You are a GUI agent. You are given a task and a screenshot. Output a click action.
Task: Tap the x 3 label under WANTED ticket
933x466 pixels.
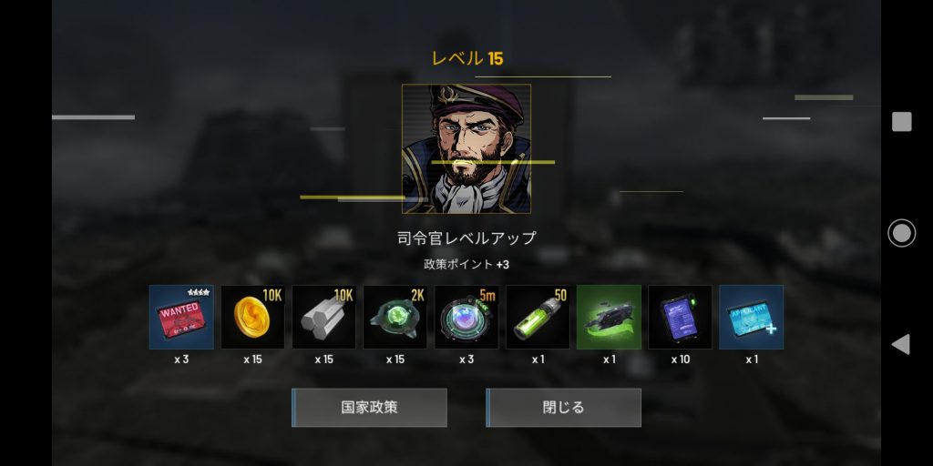(x=181, y=360)
